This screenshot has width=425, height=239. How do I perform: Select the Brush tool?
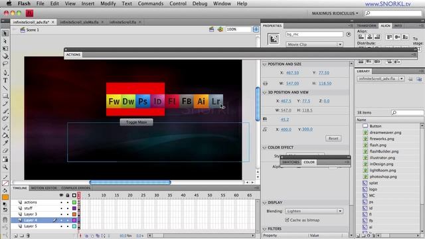[5, 111]
